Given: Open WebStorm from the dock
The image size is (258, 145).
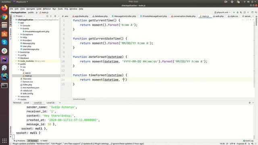Looking at the screenshot, I should [4, 77].
